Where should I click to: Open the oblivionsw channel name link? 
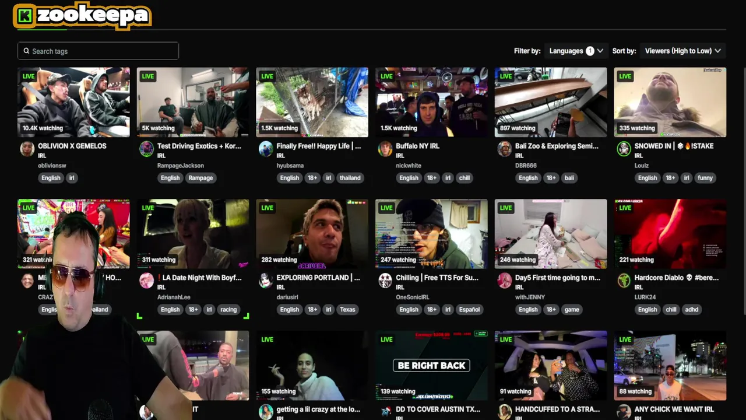pyautogui.click(x=52, y=166)
